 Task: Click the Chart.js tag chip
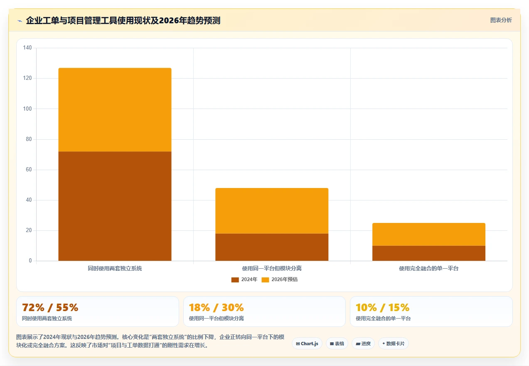coord(307,344)
